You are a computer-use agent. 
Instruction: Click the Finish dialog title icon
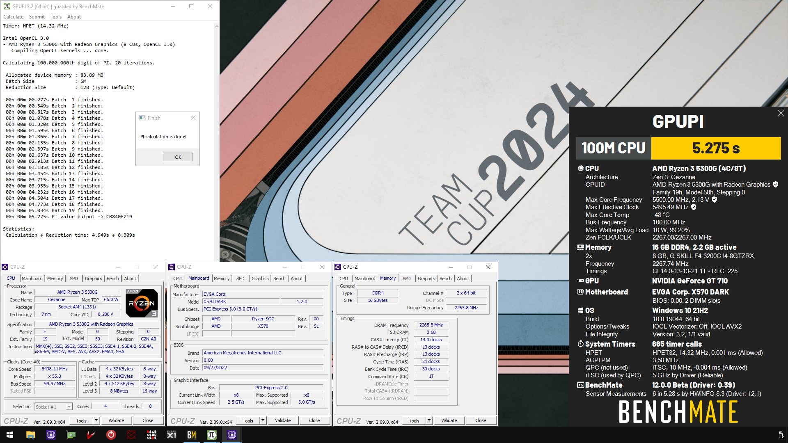(142, 118)
